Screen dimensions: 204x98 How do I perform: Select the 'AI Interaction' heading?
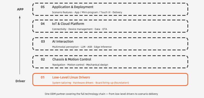[x=63, y=42]
